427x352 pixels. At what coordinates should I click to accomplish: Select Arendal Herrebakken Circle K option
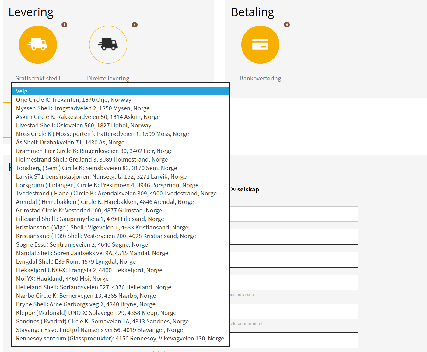click(120, 202)
